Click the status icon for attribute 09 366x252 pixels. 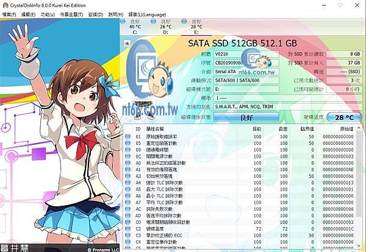(127, 150)
